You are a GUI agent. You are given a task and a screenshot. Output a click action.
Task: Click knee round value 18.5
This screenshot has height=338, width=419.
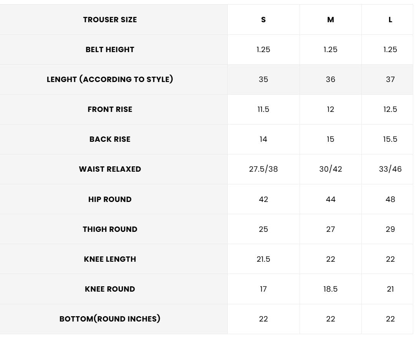(331, 289)
